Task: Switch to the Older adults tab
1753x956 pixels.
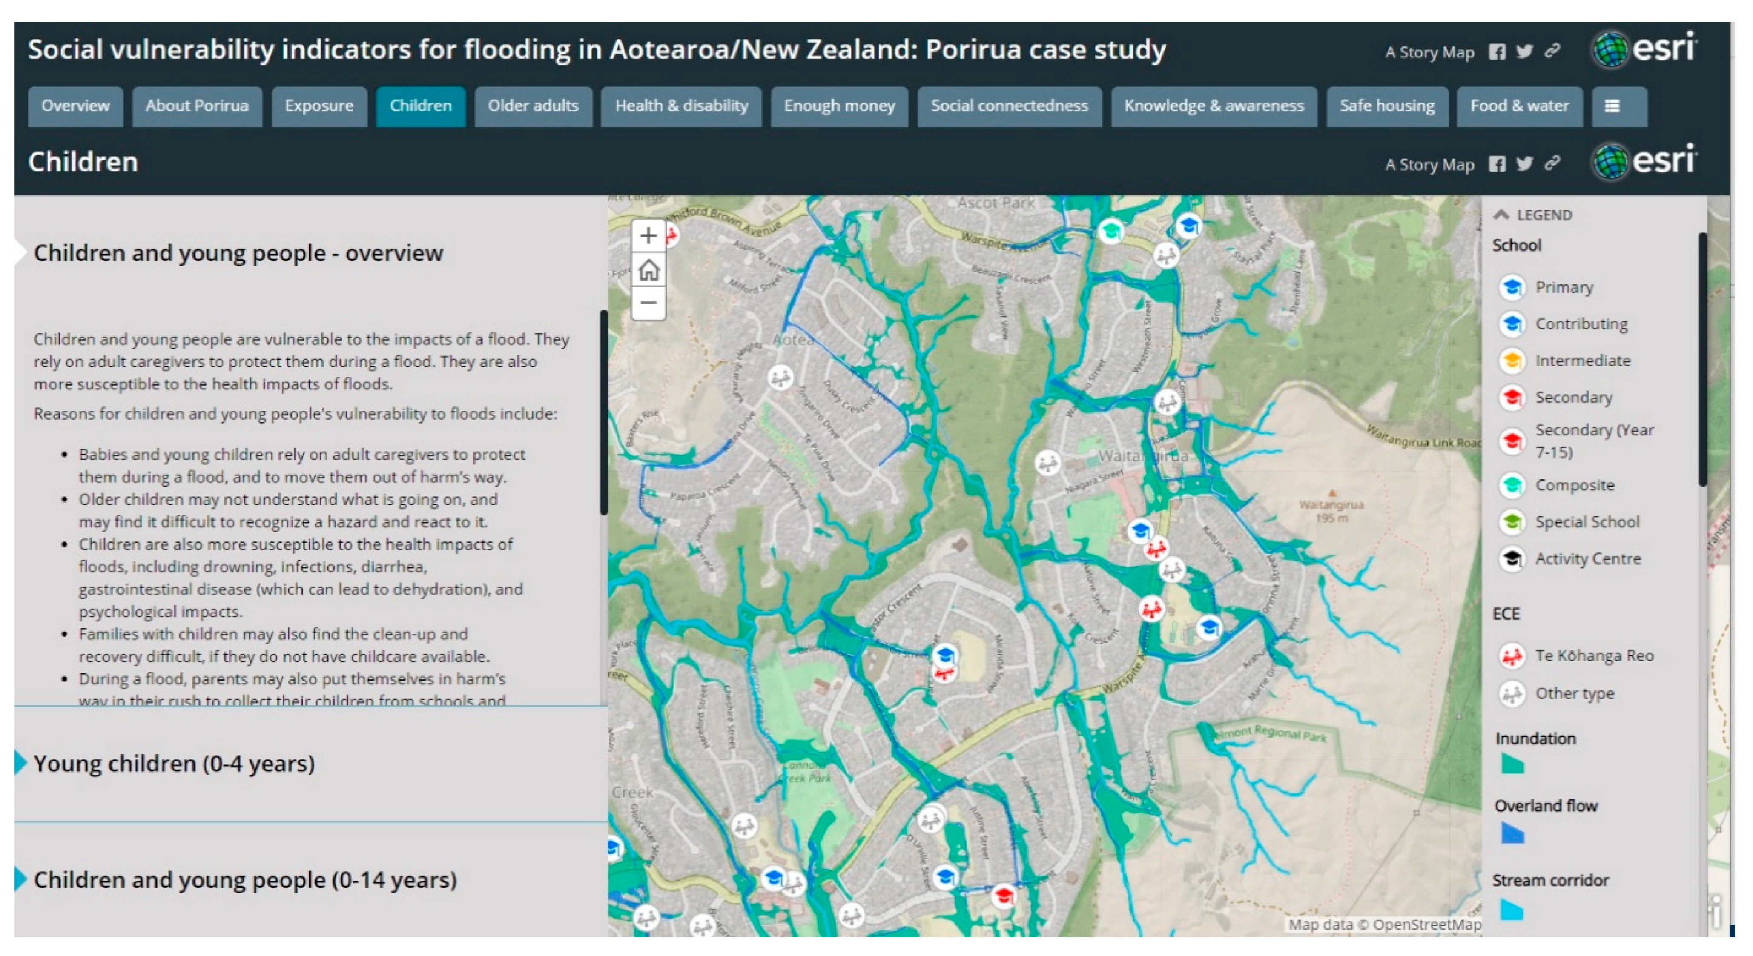Action: 533,106
